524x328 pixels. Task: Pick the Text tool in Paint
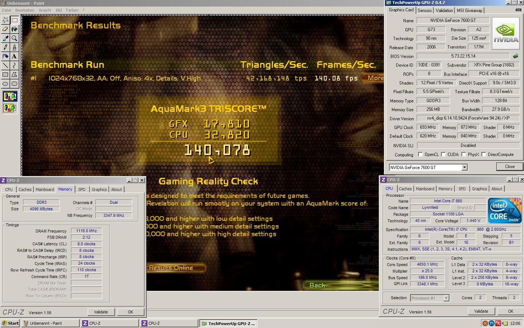[15, 56]
